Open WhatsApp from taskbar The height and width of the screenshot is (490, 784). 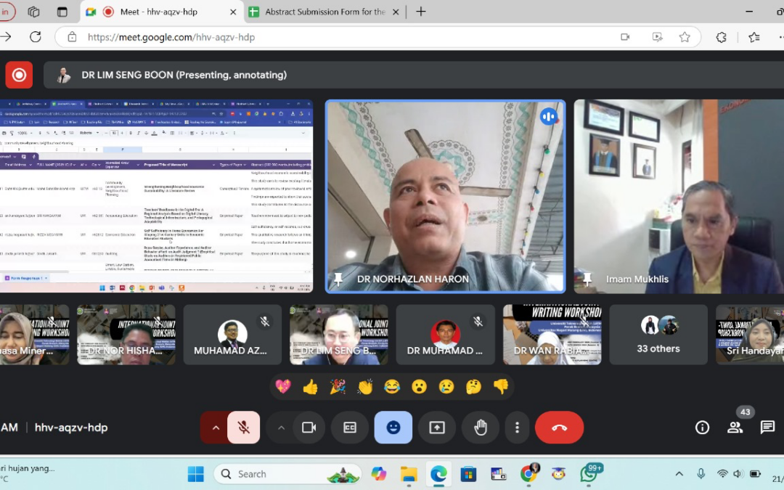[x=589, y=473]
